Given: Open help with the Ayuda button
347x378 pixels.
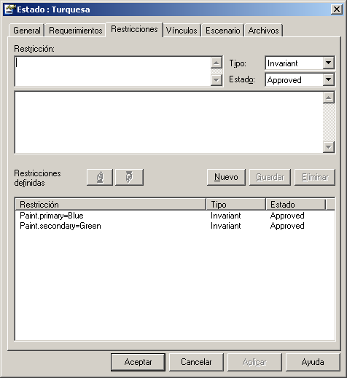Looking at the screenshot, I should [x=313, y=362].
